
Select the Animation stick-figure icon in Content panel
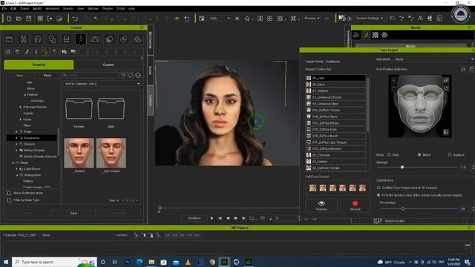(x=81, y=39)
